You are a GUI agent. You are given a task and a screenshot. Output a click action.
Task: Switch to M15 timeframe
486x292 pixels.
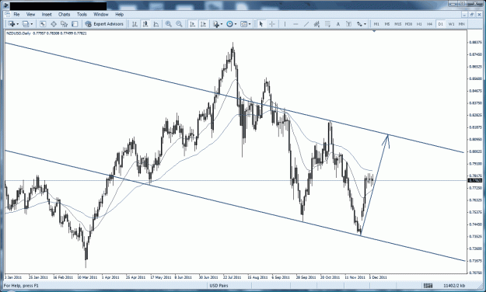[398, 24]
